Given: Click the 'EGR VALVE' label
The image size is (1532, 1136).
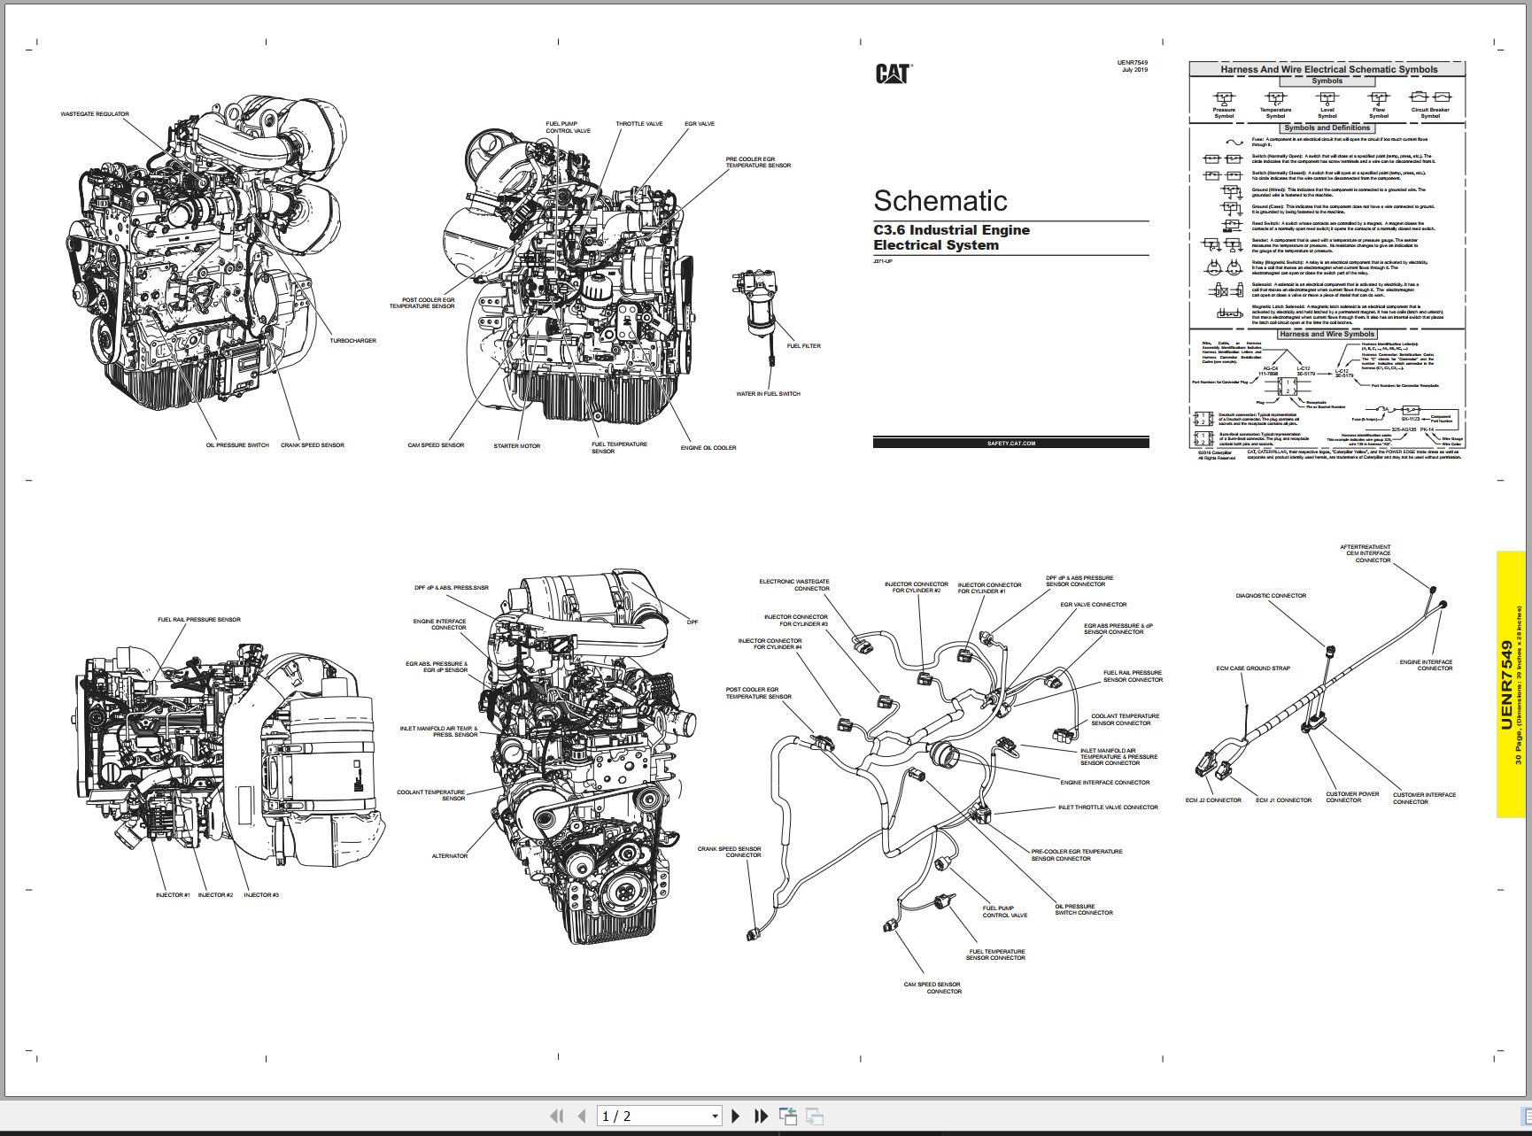Looking at the screenshot, I should pos(700,124).
